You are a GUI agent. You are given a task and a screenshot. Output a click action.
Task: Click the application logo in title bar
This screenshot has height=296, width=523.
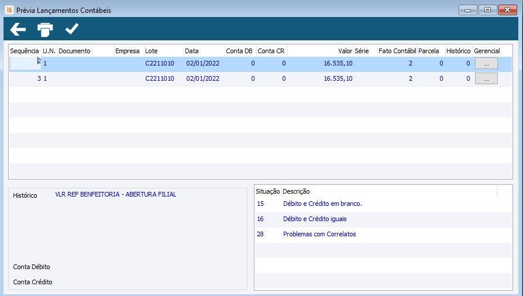click(9, 10)
